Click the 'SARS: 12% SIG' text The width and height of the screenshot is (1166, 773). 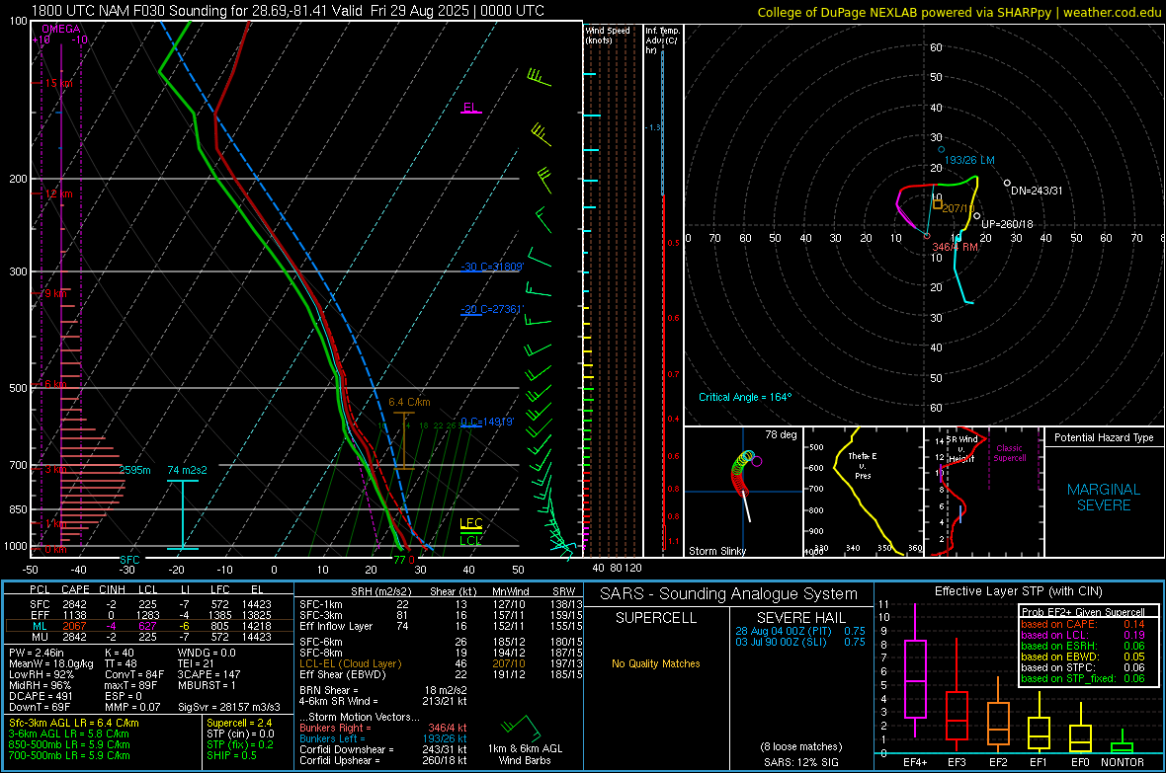click(x=801, y=762)
